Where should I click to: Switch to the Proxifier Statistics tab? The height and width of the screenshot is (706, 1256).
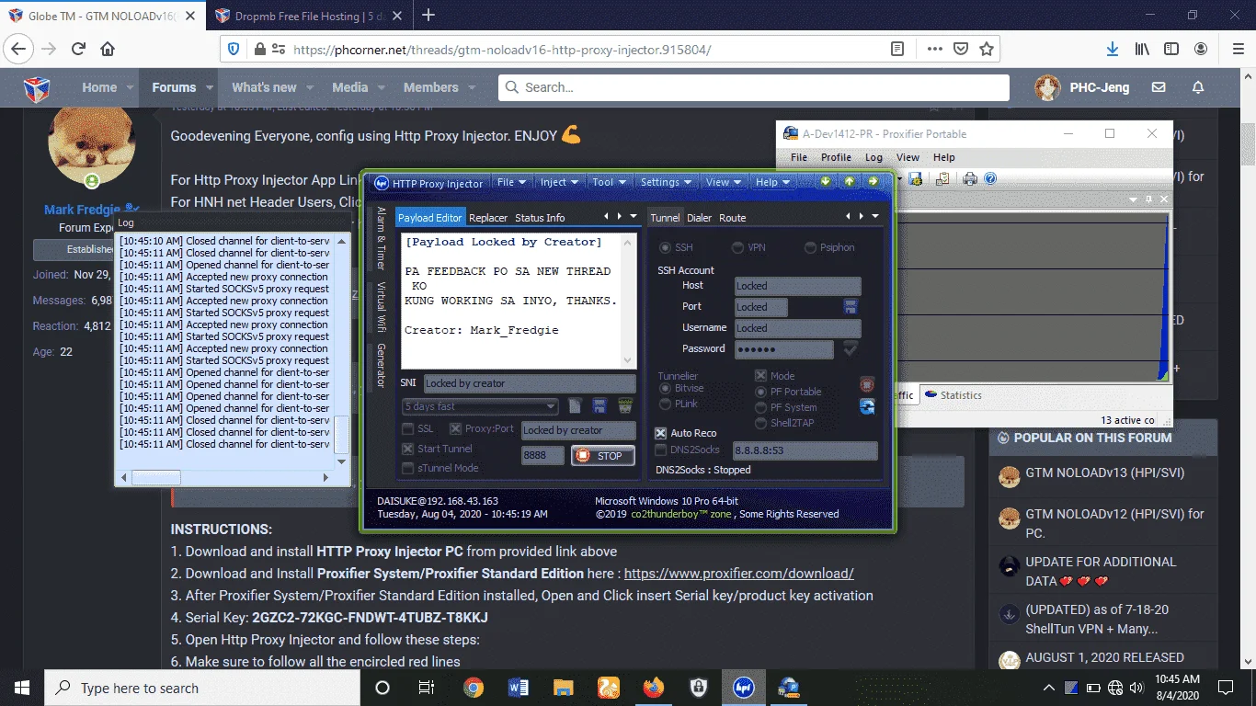(x=953, y=395)
